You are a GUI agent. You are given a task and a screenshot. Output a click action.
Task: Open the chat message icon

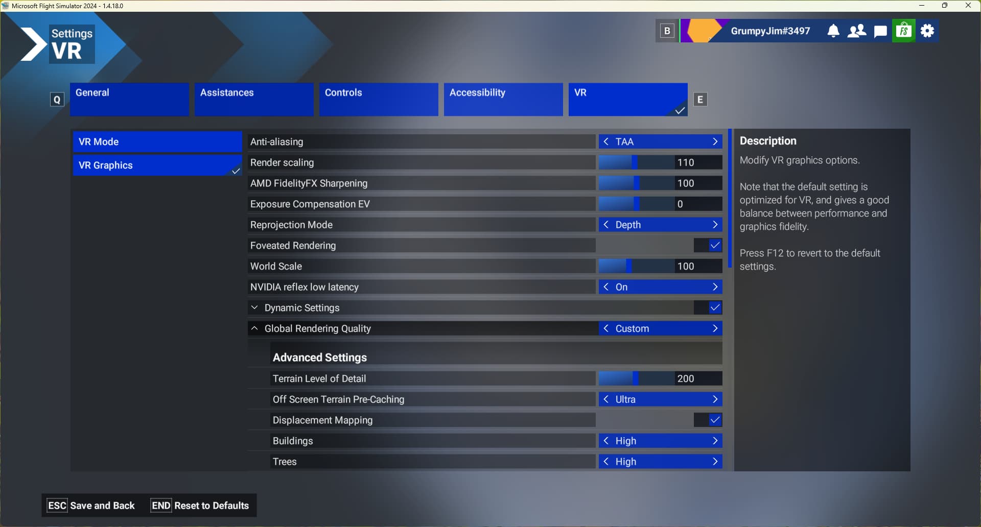point(880,32)
